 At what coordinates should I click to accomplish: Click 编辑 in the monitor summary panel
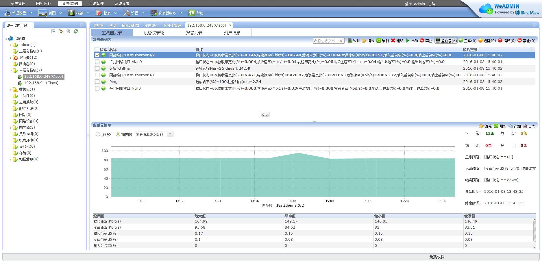pos(485,126)
